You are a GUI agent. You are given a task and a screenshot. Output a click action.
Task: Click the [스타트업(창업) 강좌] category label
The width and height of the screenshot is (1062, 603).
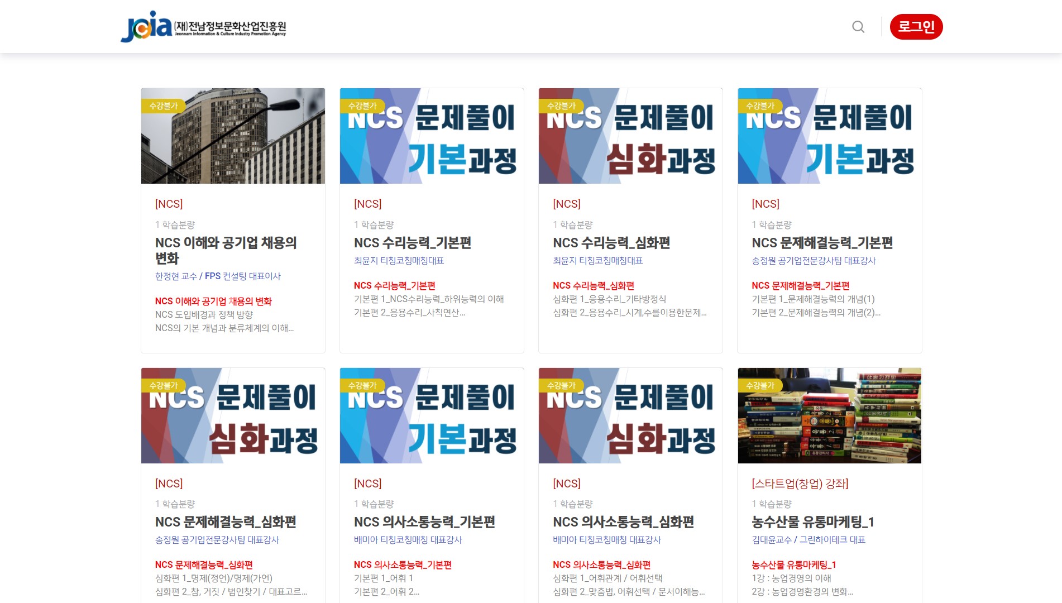pos(800,484)
